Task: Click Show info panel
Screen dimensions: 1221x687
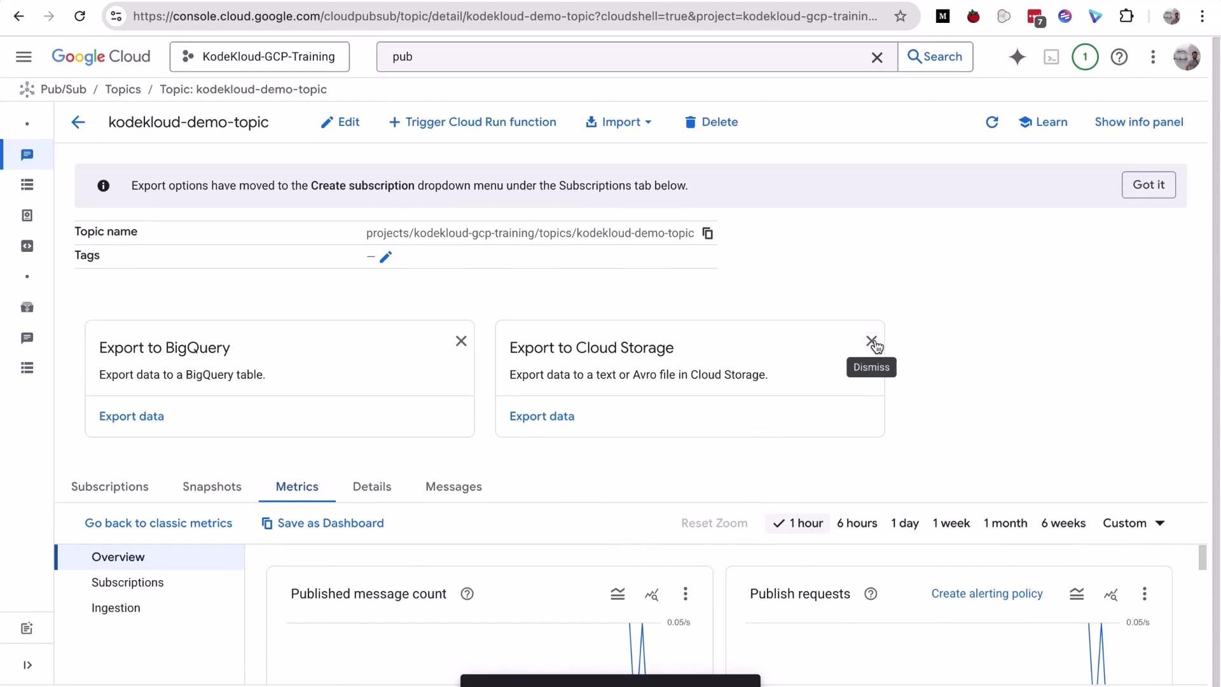Action: tap(1138, 122)
